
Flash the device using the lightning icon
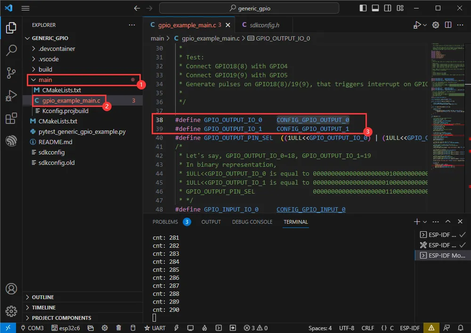point(176,328)
